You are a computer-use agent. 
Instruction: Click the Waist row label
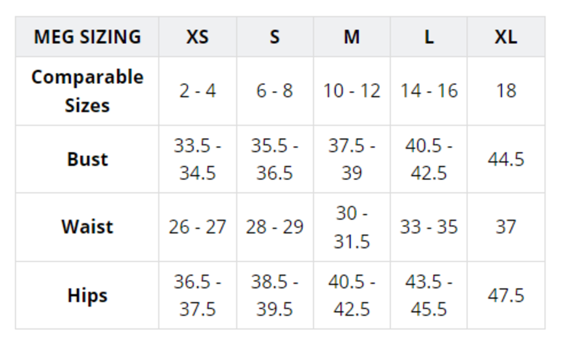[87, 227]
